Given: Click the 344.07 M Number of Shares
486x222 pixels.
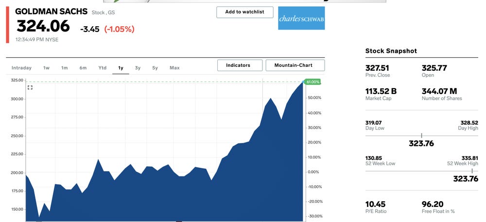Looking at the screenshot, I should point(439,91).
